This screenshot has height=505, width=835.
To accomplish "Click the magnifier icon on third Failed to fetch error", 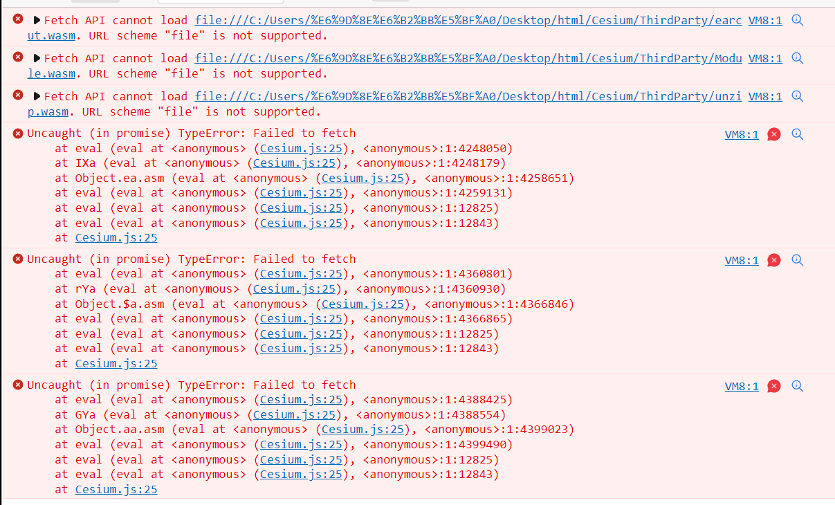I will click(x=797, y=386).
